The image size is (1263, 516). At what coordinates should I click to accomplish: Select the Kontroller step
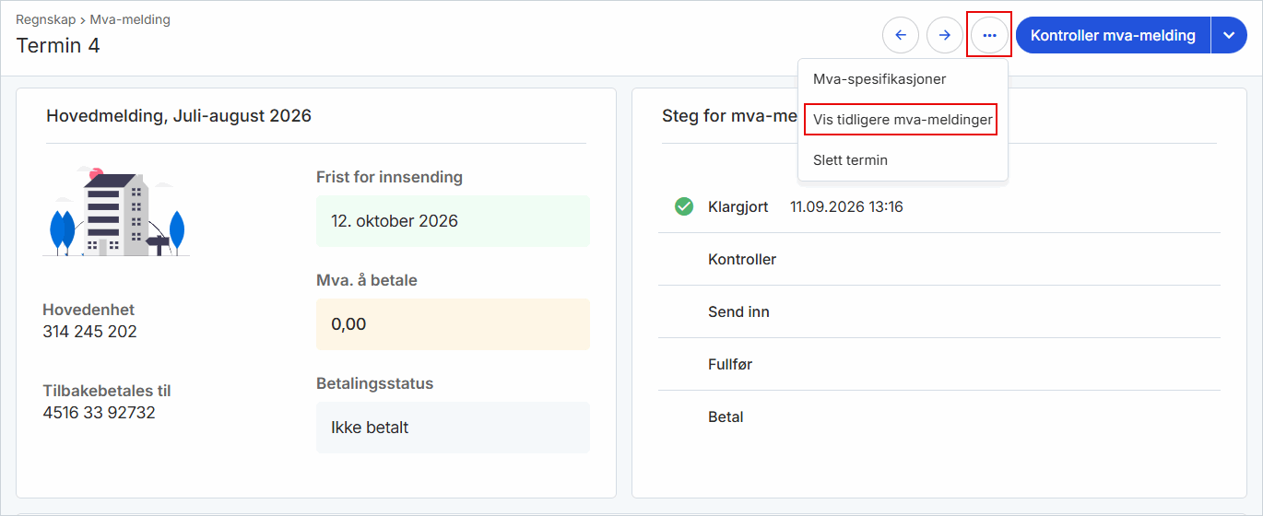938,259
